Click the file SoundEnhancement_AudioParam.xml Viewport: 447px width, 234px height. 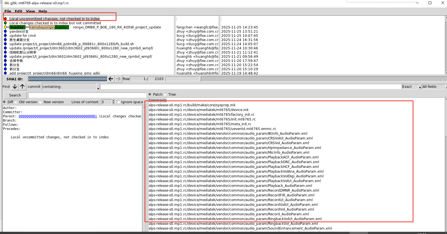tap(240, 228)
